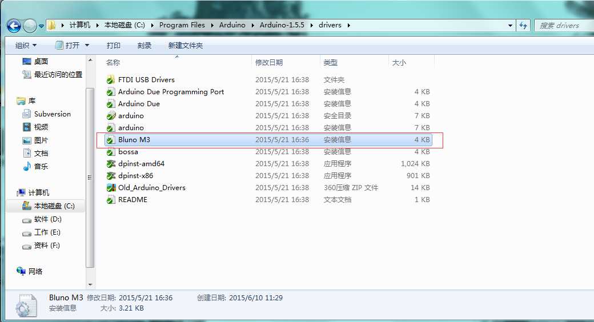Click the 360压缩 ZIP 文件 type cell
594x322 pixels.
point(351,187)
